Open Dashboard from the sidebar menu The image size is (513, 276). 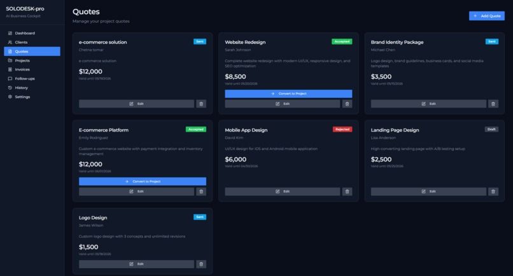pyautogui.click(x=32, y=33)
